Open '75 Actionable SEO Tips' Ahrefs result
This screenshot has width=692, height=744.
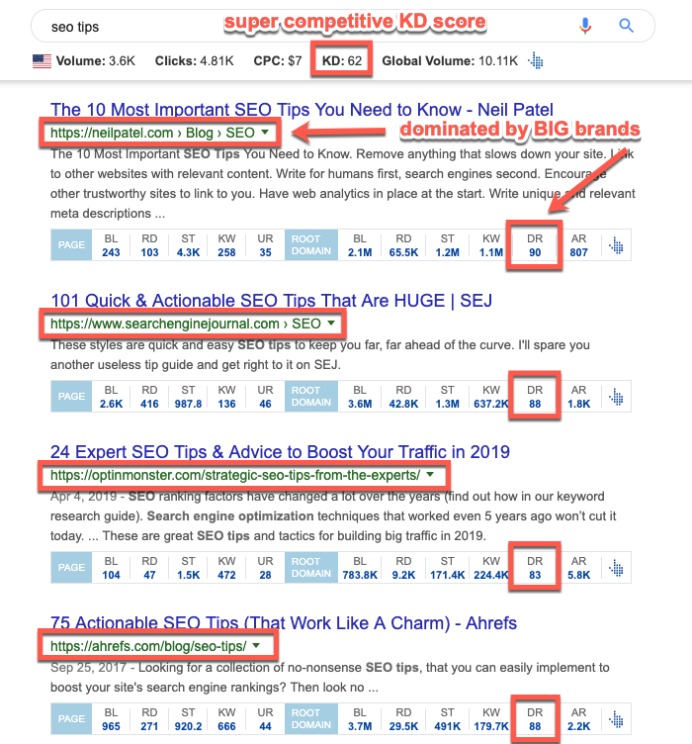pyautogui.click(x=284, y=622)
